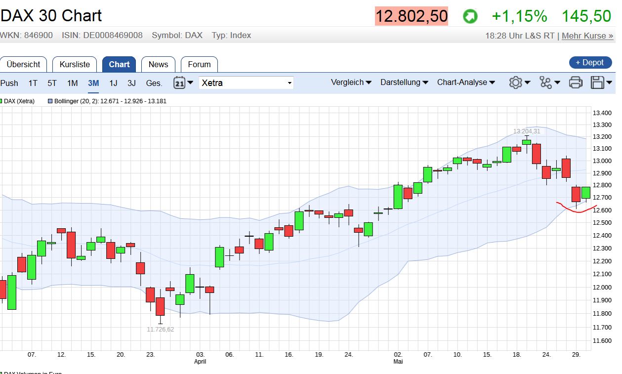This screenshot has height=374, width=622.
Task: Select the 1J time period
Action: [113, 83]
